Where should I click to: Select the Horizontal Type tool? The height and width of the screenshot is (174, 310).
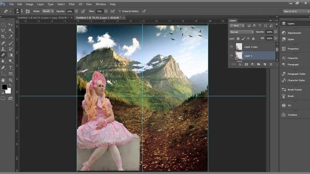pos(11,68)
